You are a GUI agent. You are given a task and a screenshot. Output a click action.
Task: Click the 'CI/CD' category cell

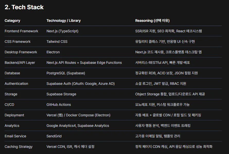(x=9, y=105)
